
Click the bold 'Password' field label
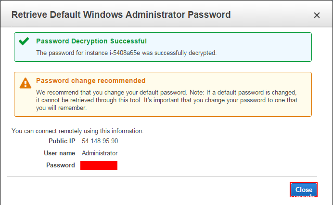coord(60,165)
